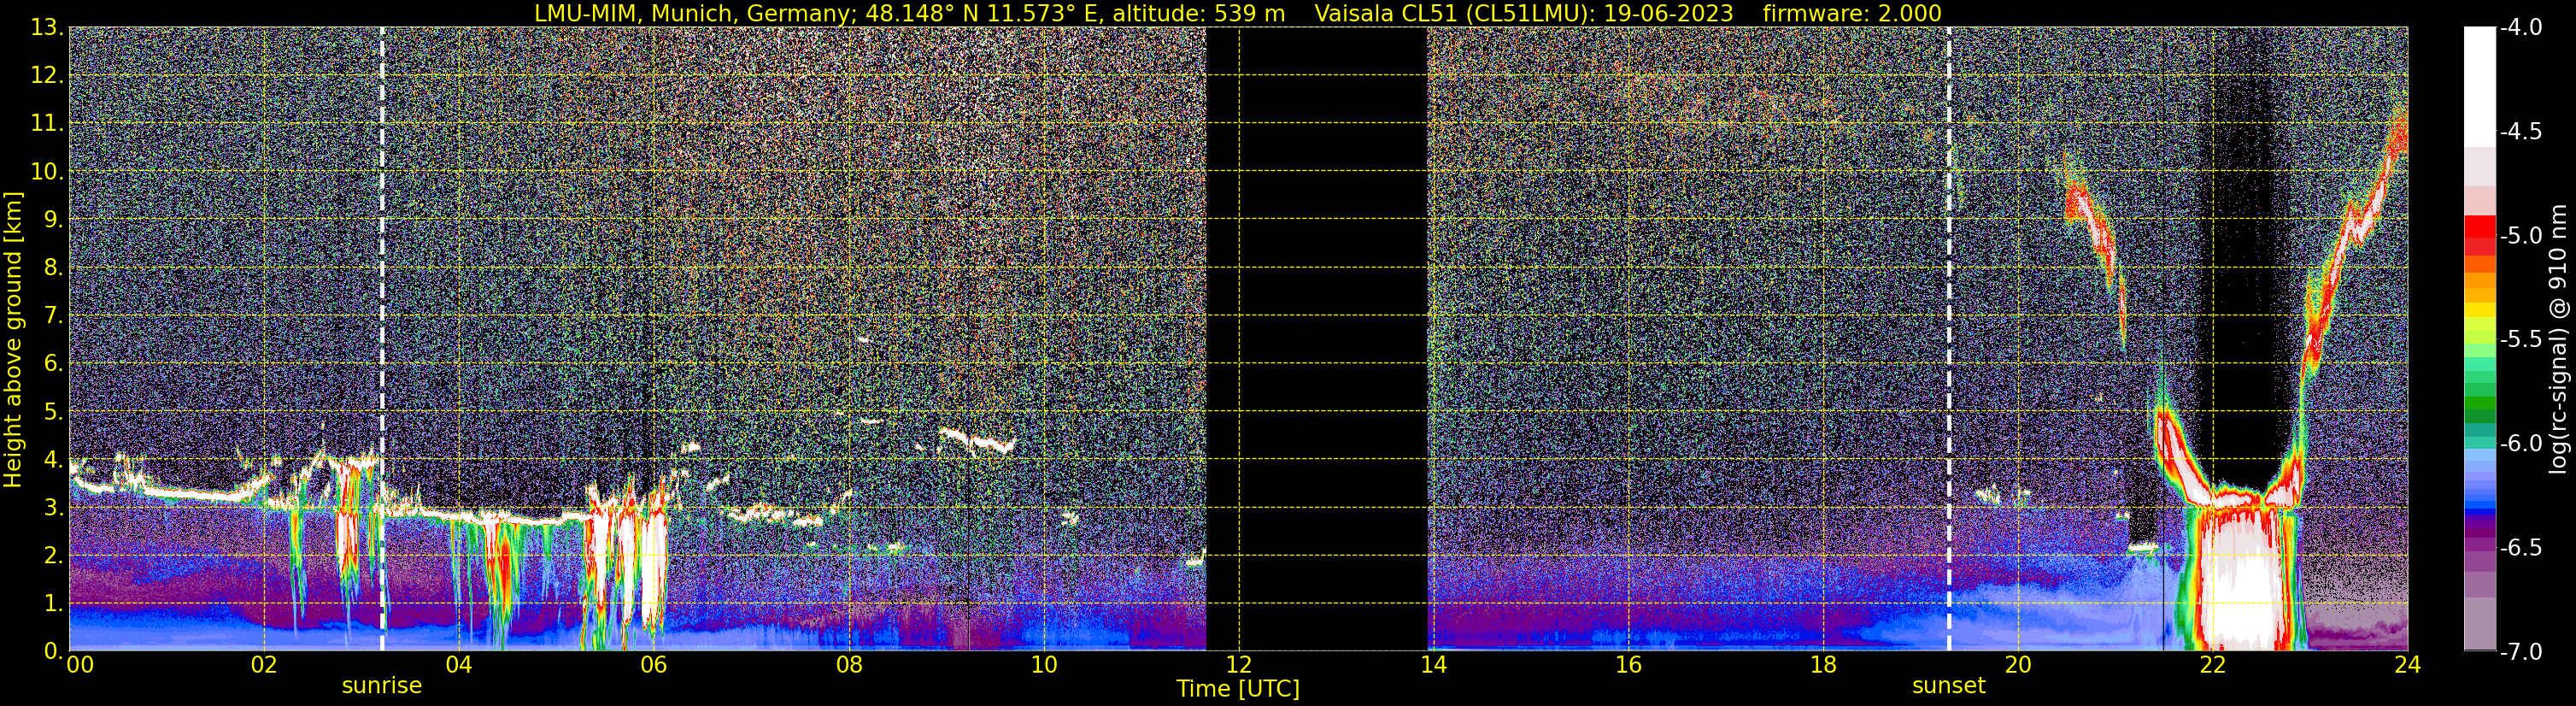
Task: Click the '02' tick on the time axis
Action: (x=264, y=665)
